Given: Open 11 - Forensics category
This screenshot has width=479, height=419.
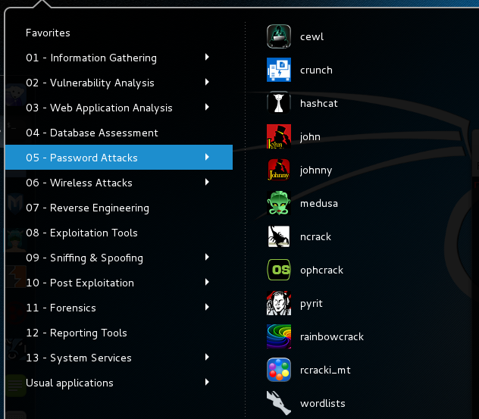Looking at the screenshot, I should coord(119,308).
